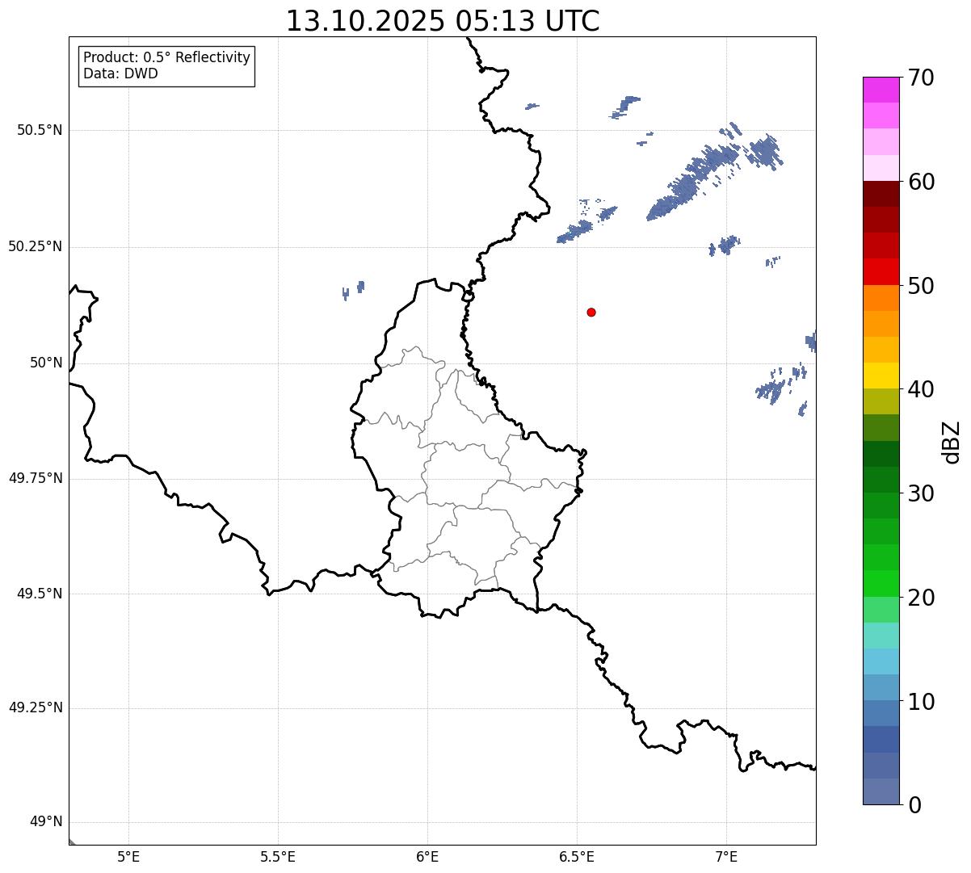Click the 50.25°N latitude label
The image size is (971, 873).
tap(36, 246)
